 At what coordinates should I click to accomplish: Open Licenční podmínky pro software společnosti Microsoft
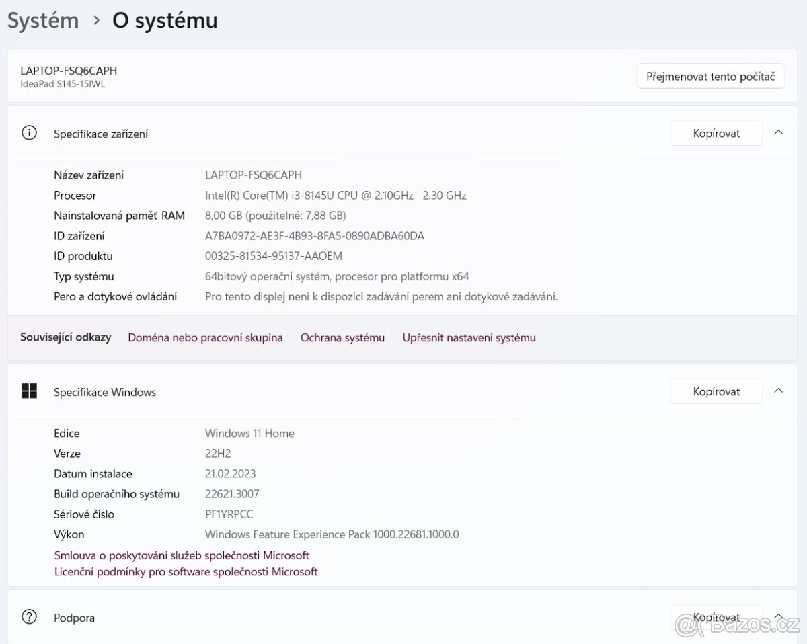click(186, 571)
